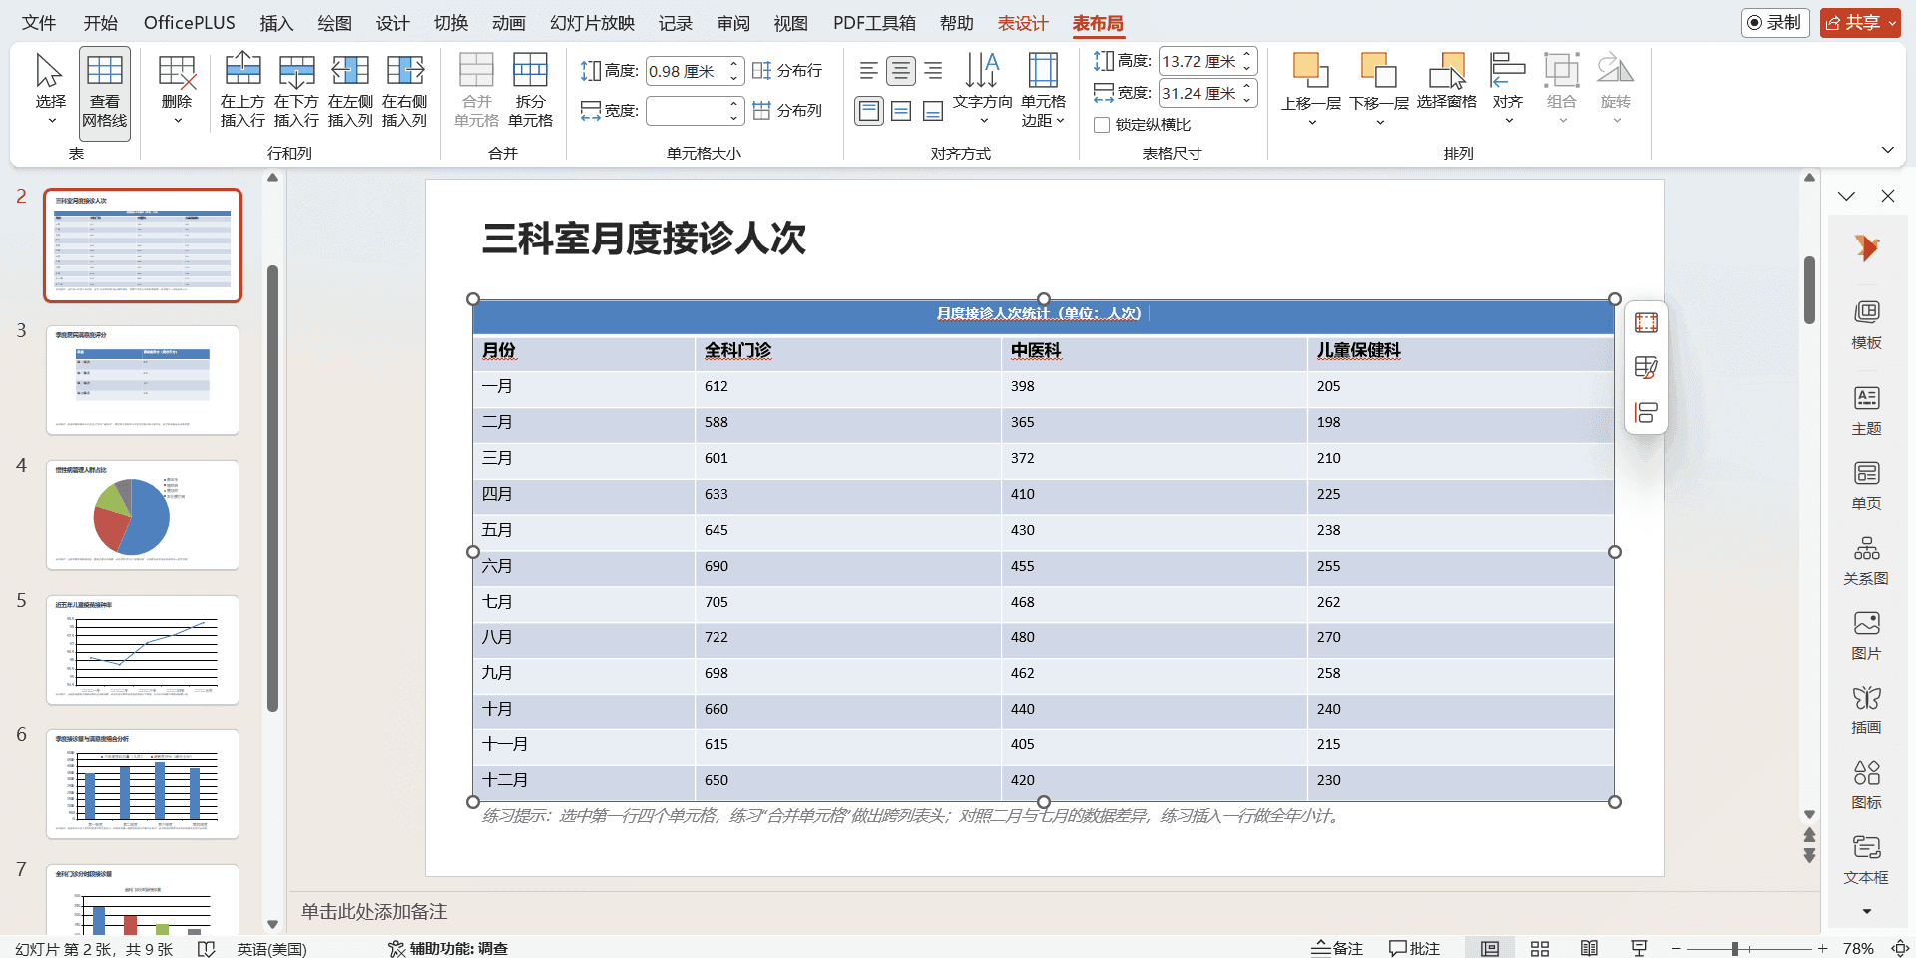Align cell text left

pyautogui.click(x=869, y=71)
